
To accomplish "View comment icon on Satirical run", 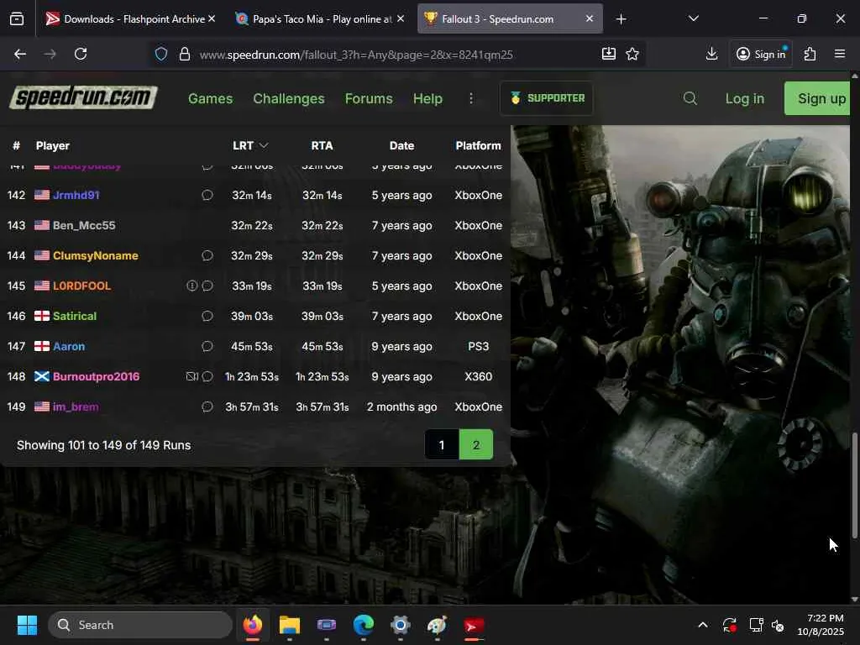I will [x=207, y=316].
